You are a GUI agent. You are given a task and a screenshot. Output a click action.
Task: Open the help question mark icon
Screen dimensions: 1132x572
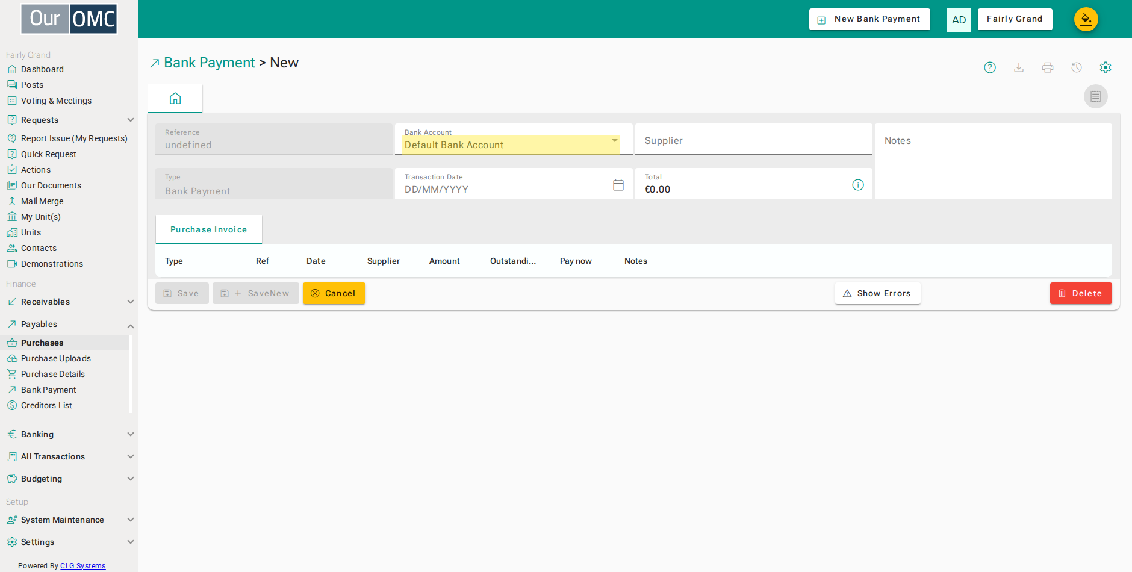coord(990,67)
